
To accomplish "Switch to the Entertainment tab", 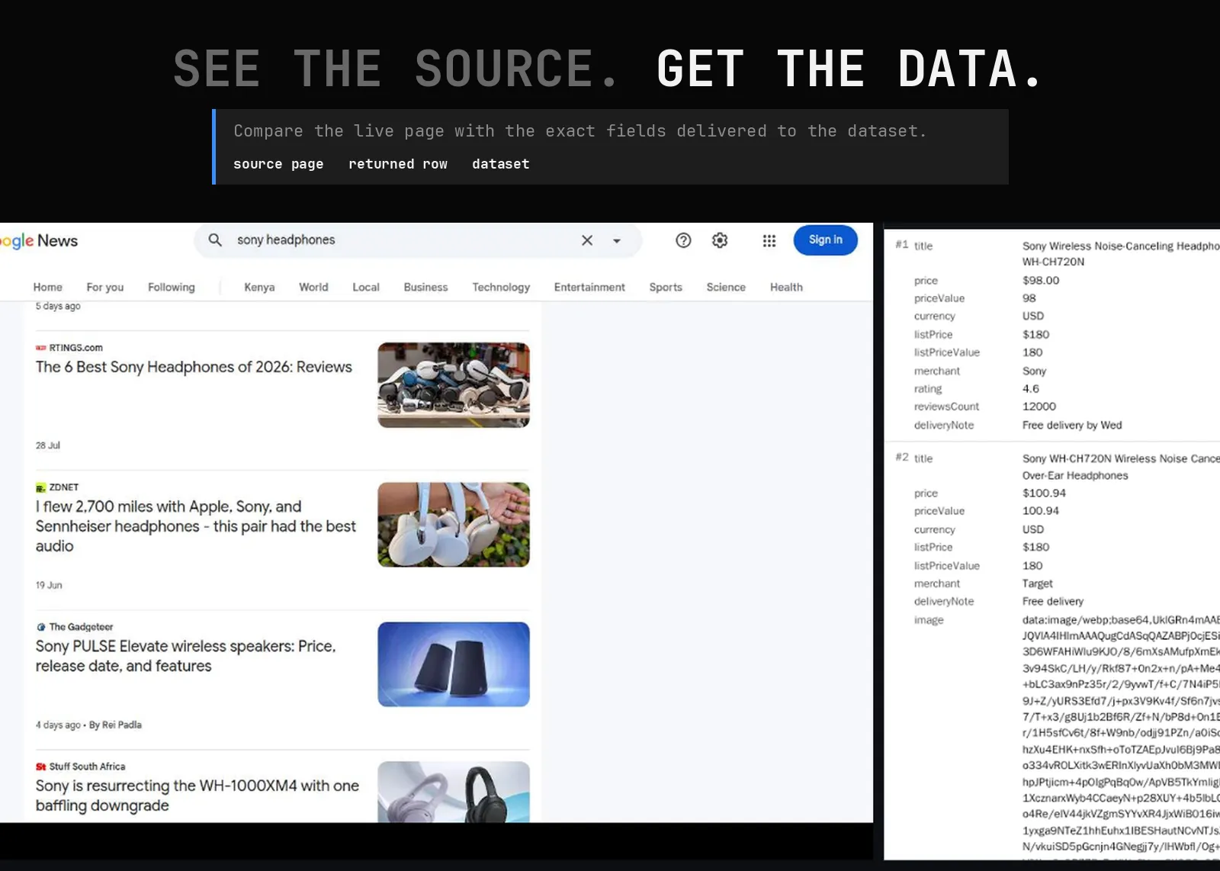I will coord(589,288).
